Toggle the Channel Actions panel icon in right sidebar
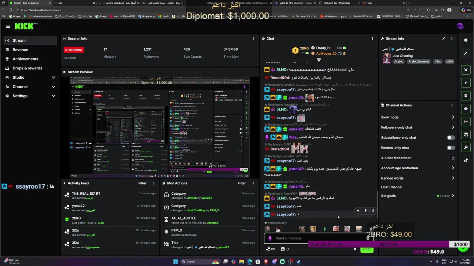The width and height of the screenshot is (474, 266). [466, 134]
